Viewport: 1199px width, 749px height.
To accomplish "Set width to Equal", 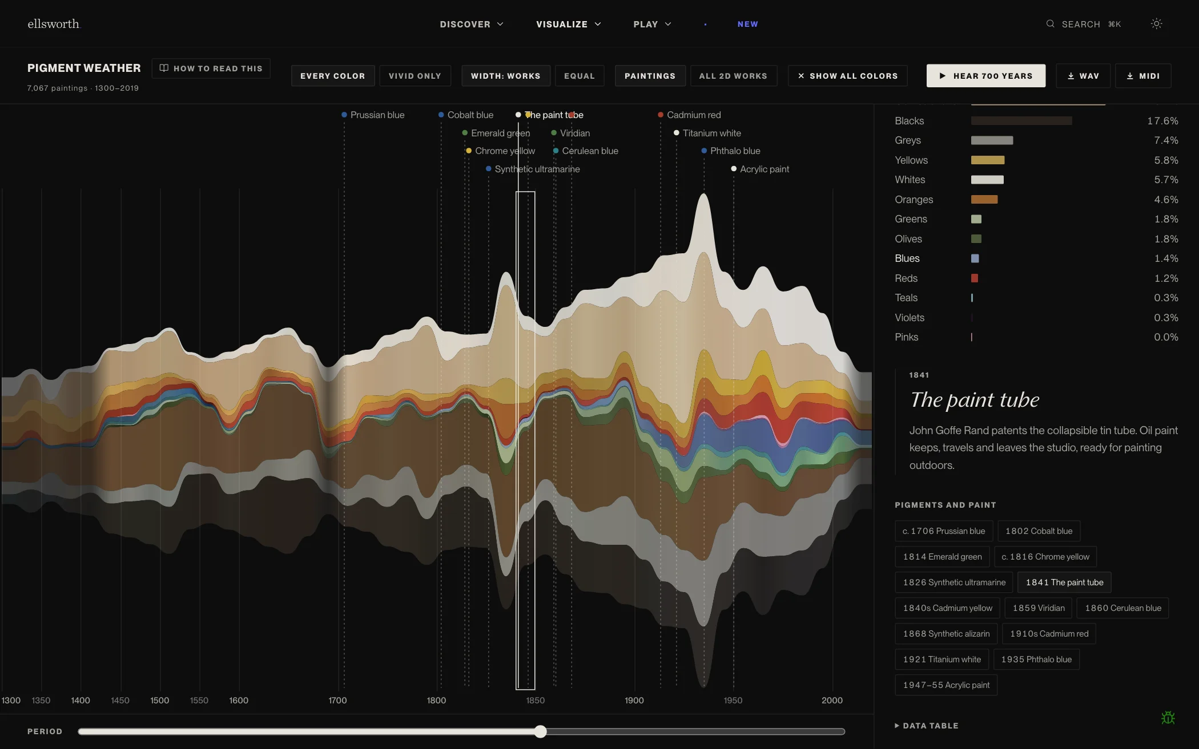I will point(580,76).
